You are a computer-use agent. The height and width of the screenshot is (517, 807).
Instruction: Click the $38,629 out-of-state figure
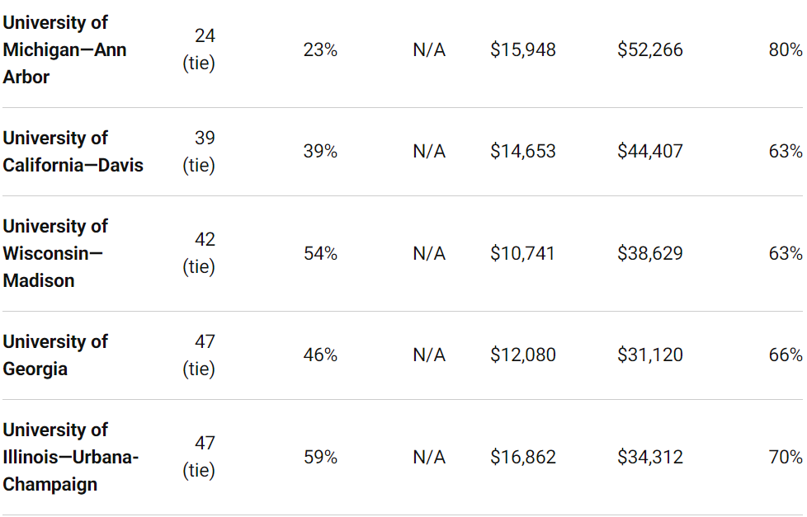[x=650, y=253]
